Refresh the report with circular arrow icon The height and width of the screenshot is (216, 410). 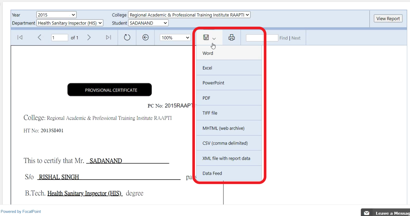(x=127, y=37)
